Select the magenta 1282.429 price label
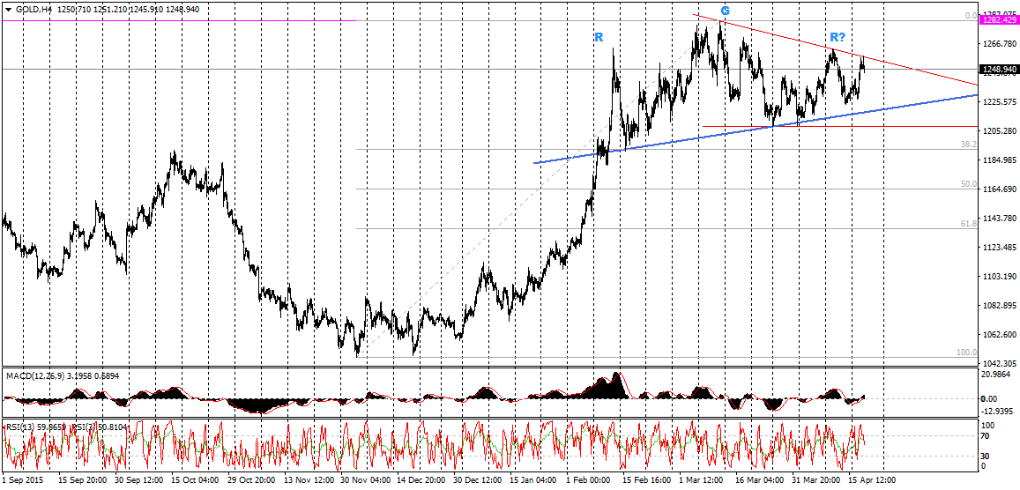 998,21
